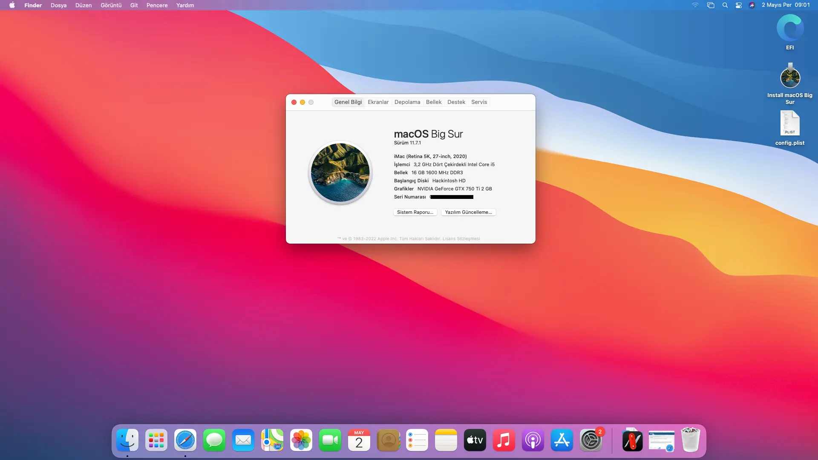Screen dimensions: 818x460
Task: Open Podcasts app in the Dock
Action: [533, 440]
